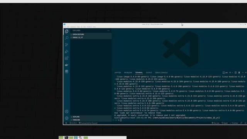Click the odoo_15_yt project path in terminal
Viewport: 247px width, 139px height.
tap(186, 118)
